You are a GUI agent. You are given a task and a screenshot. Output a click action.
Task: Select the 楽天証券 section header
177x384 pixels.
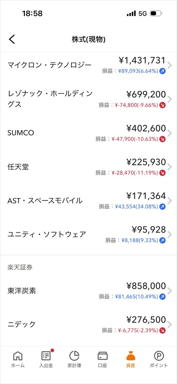20,268
